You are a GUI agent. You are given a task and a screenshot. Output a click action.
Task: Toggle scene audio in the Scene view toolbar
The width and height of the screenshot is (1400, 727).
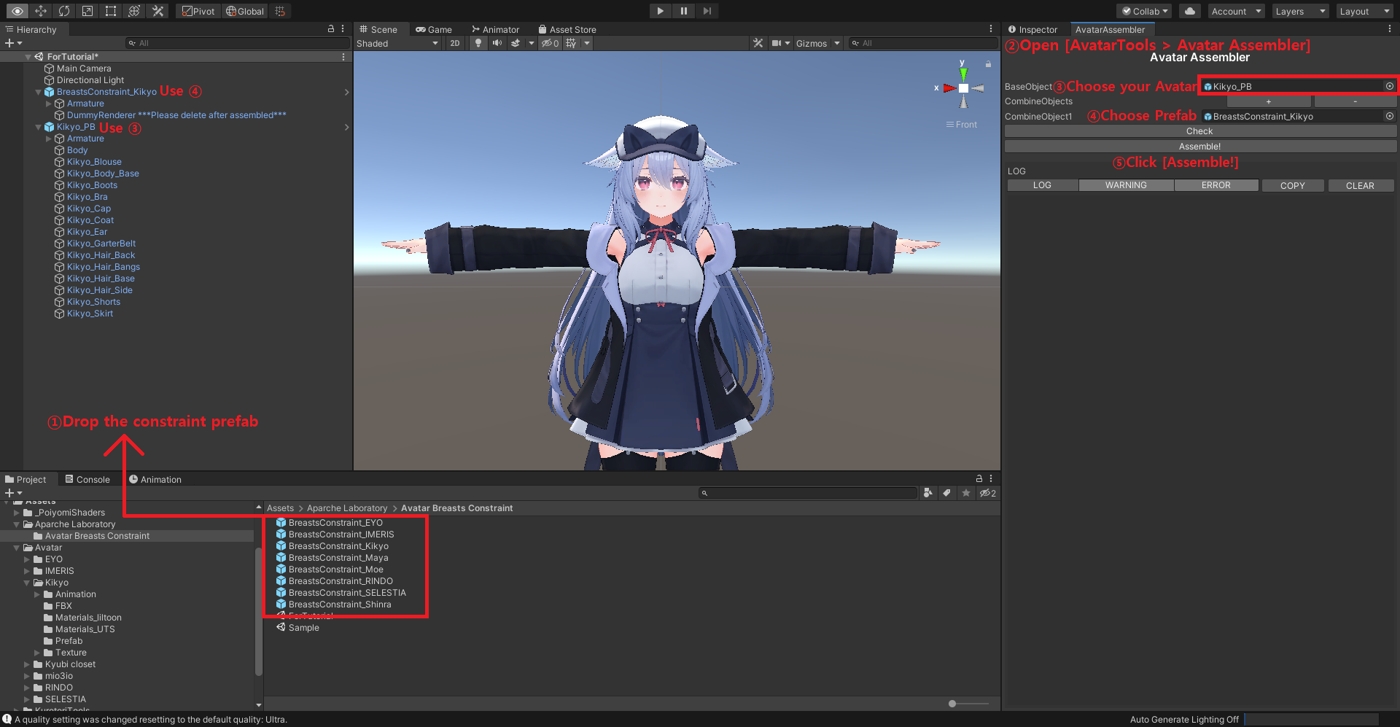point(497,43)
